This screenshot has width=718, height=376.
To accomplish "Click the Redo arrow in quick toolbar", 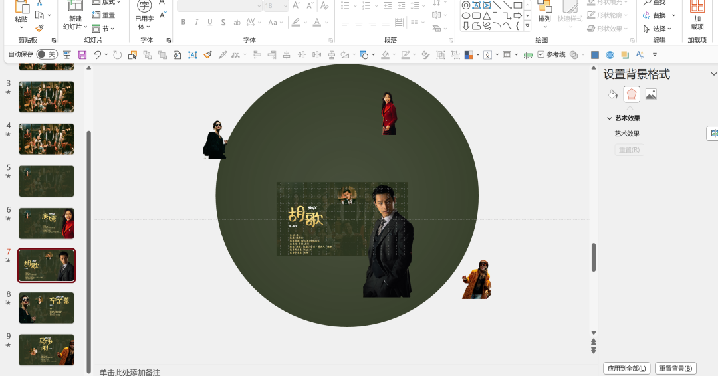I will point(117,55).
